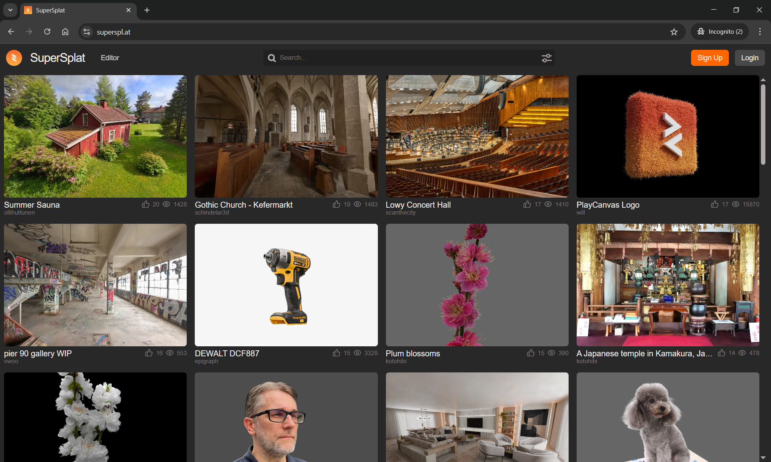This screenshot has width=771, height=462.
Task: Bookmark this page with the star icon
Action: click(x=674, y=32)
